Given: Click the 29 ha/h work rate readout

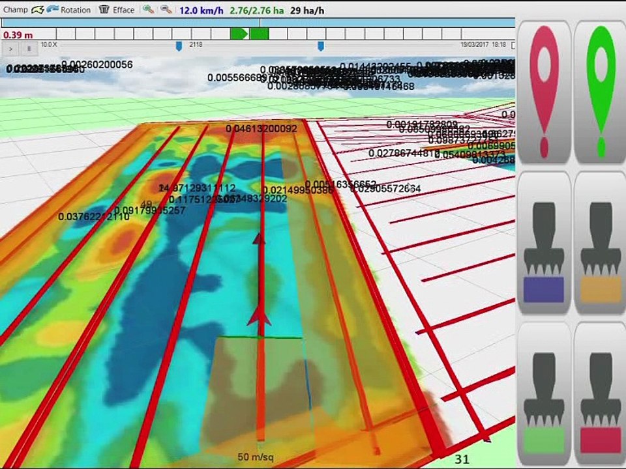Looking at the screenshot, I should coord(307,10).
